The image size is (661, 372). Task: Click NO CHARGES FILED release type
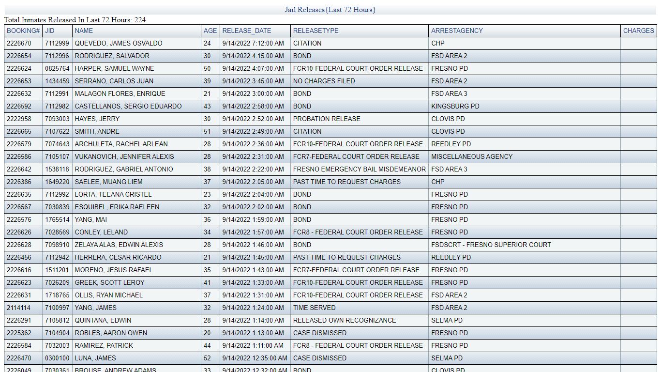coord(324,81)
